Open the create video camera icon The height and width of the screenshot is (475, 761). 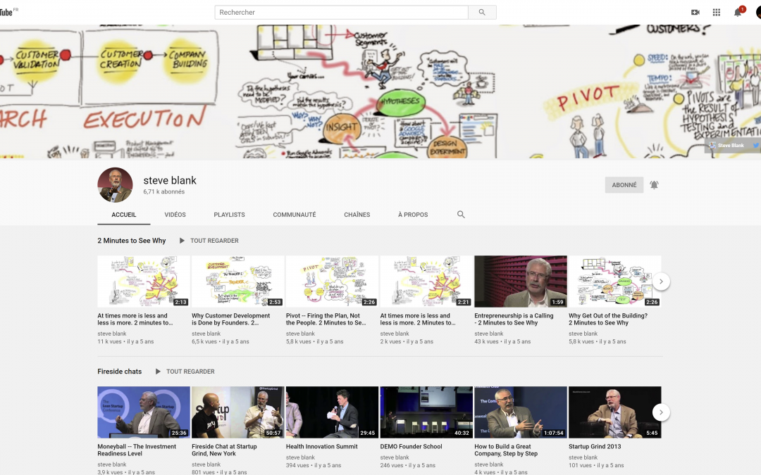(695, 12)
